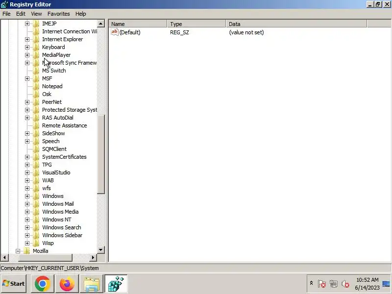Click the Wisp folder icon
This screenshot has height=294, width=392.
[36, 243]
